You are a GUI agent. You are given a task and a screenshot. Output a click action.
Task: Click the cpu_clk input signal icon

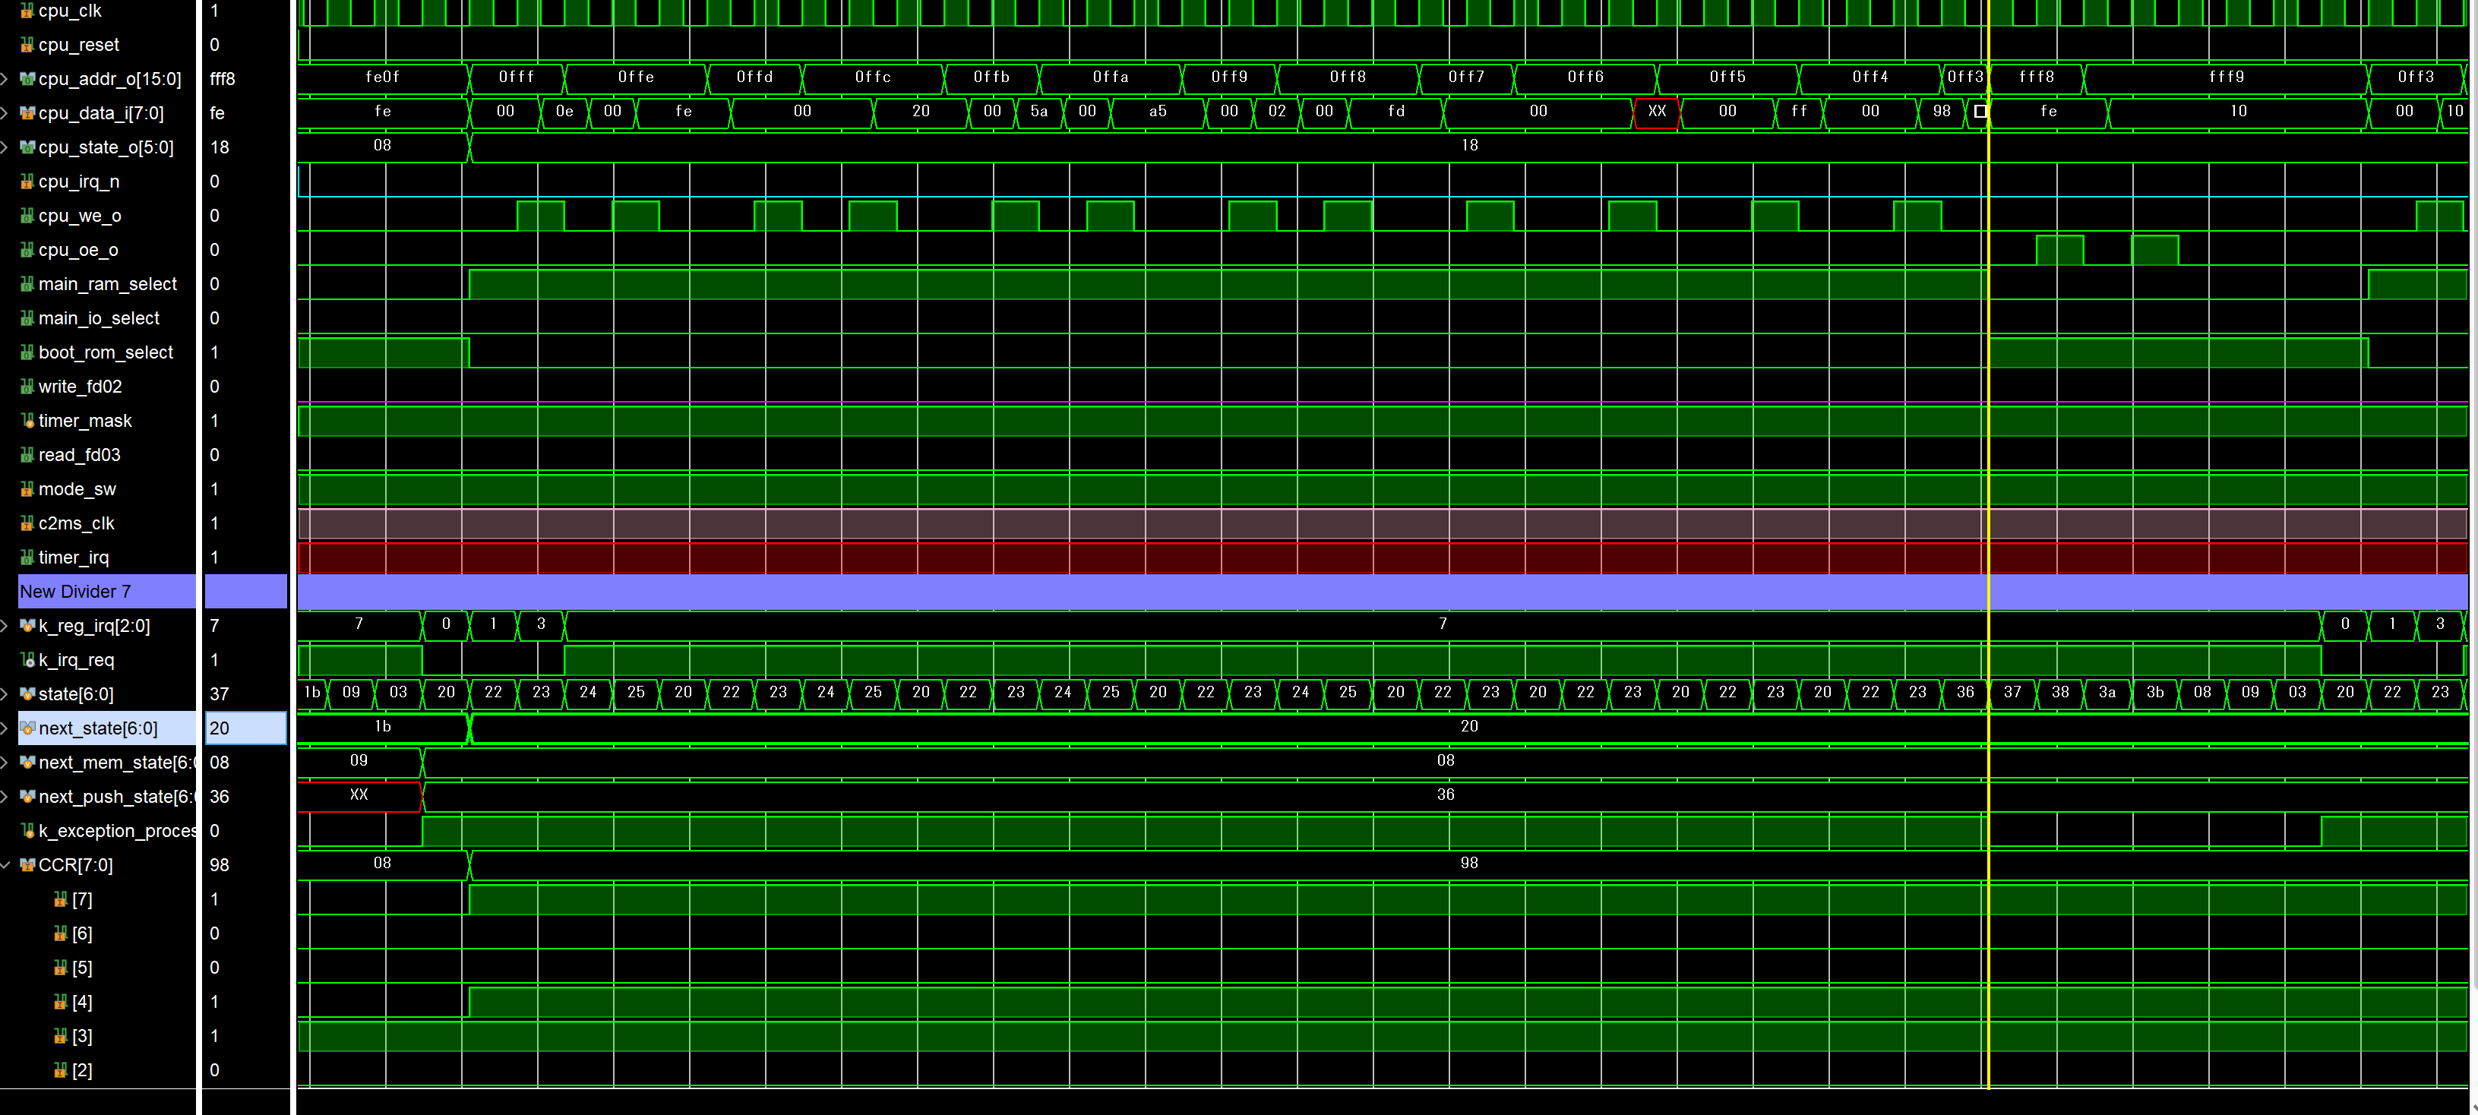click(x=27, y=11)
